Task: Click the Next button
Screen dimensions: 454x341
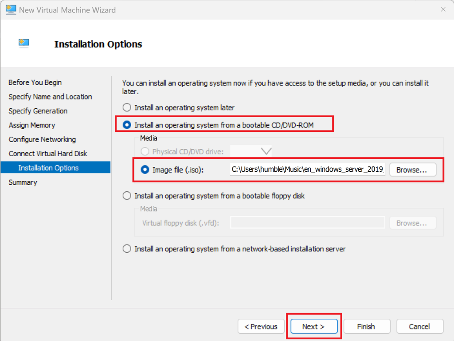Action: (x=313, y=326)
